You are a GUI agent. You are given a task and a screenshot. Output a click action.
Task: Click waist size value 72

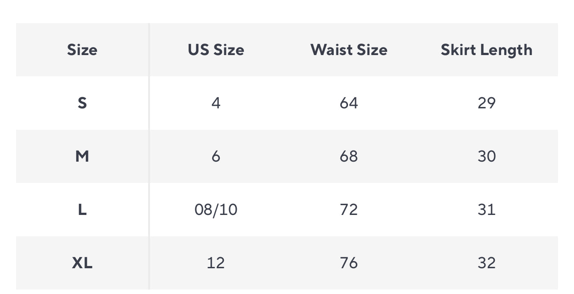click(x=349, y=210)
